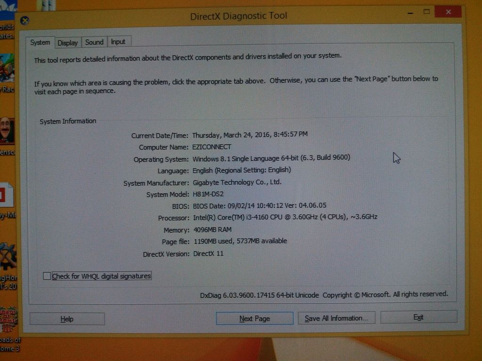482x361 pixels.
Task: Exit the DirectX Diagnostic Tool
Action: [418, 317]
